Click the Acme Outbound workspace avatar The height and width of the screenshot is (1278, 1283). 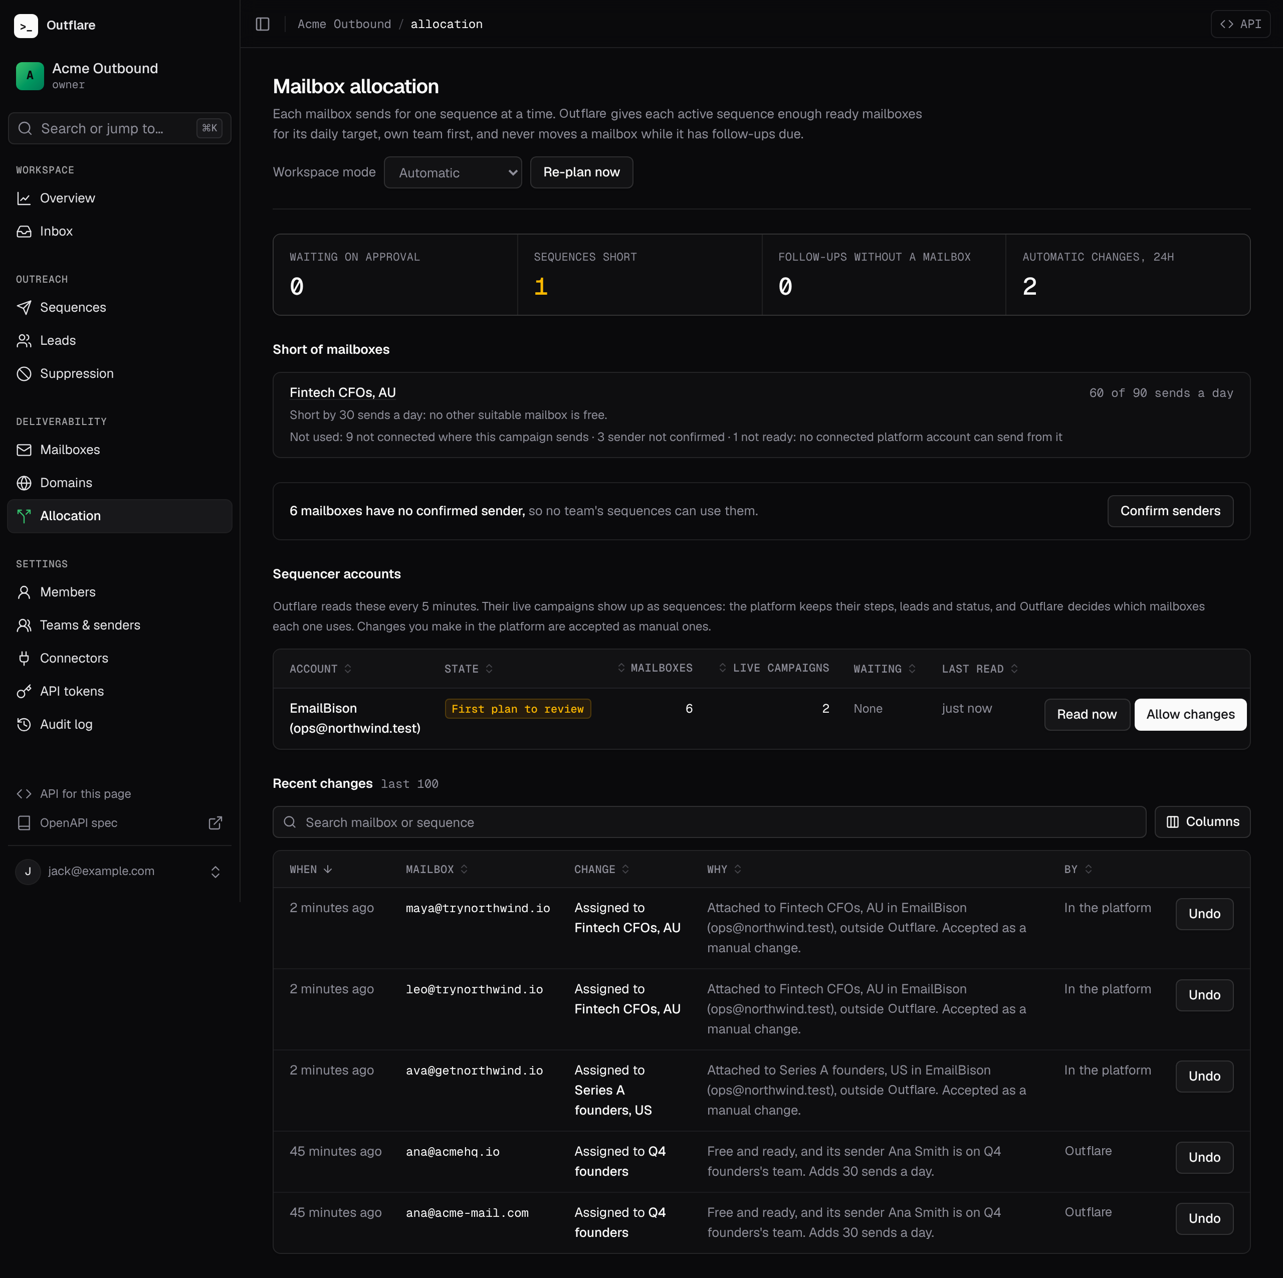pyautogui.click(x=30, y=76)
